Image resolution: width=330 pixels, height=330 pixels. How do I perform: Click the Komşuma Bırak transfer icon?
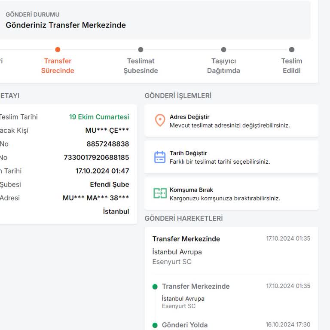point(160,193)
